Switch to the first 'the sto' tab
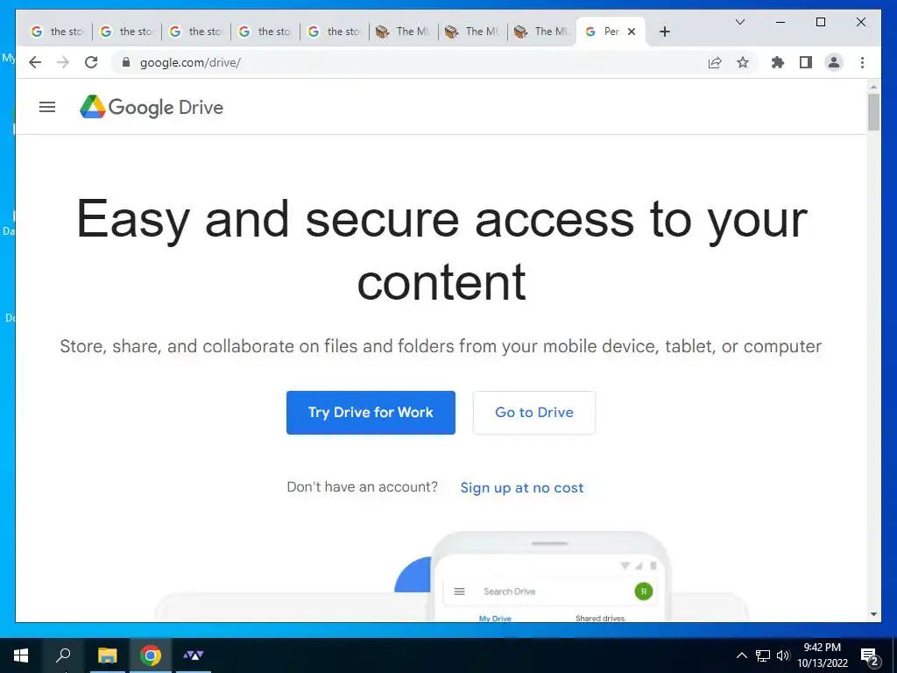Screen dimensions: 897x673 coord(57,32)
